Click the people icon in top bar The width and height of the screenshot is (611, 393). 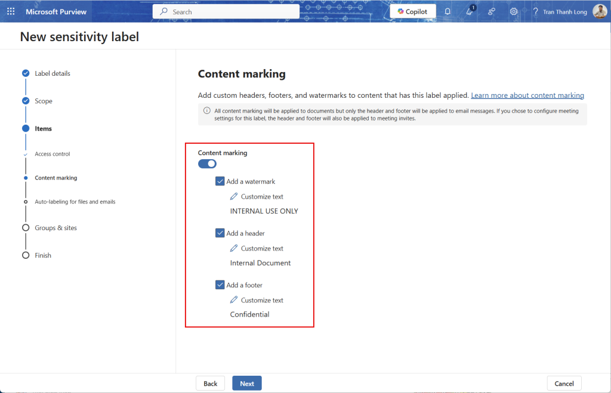click(492, 11)
